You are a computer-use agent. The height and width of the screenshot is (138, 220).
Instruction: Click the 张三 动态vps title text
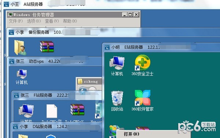coord(30,61)
